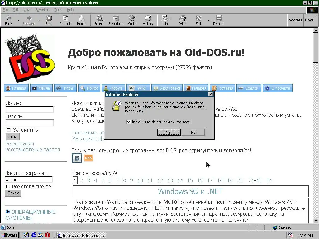Refresh the current page
319x239 pixels.
coord(65,20)
